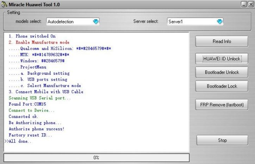
Task: Click the 'Server select:' label
Action: pyautogui.click(x=146, y=21)
